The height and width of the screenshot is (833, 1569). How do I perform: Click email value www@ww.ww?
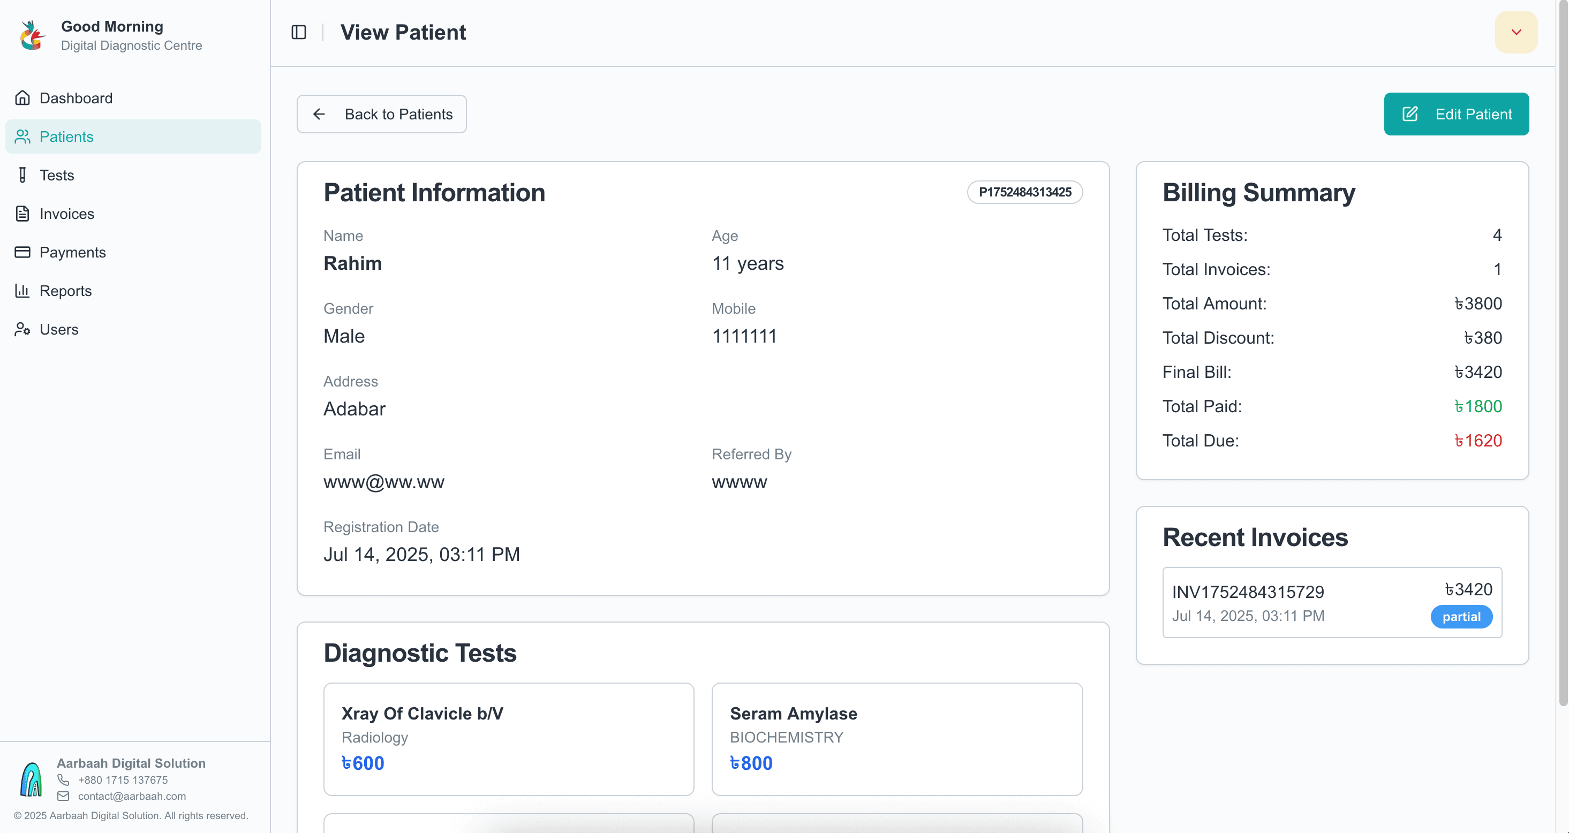384,482
